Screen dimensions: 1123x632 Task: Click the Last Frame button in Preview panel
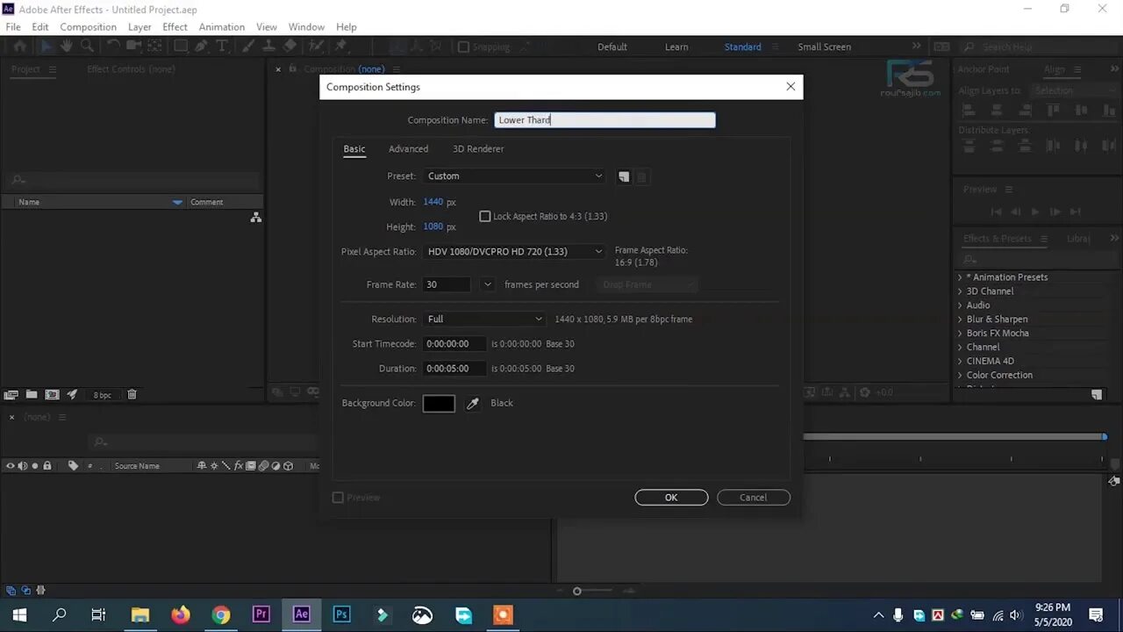click(1074, 212)
